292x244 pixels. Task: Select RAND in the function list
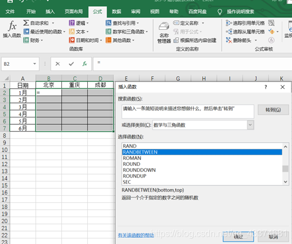[x=202, y=146]
